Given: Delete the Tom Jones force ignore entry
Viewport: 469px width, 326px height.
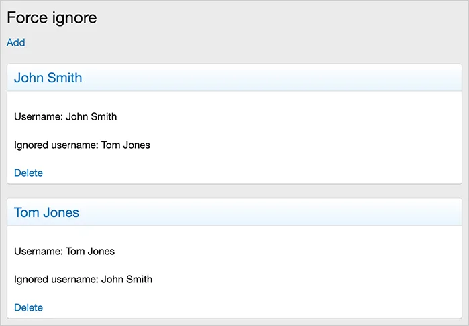Looking at the screenshot, I should point(28,307).
